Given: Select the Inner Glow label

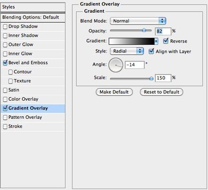Looking at the screenshot, I should pos(20,54).
